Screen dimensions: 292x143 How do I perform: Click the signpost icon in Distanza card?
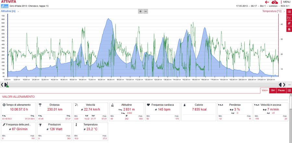tap(40, 105)
